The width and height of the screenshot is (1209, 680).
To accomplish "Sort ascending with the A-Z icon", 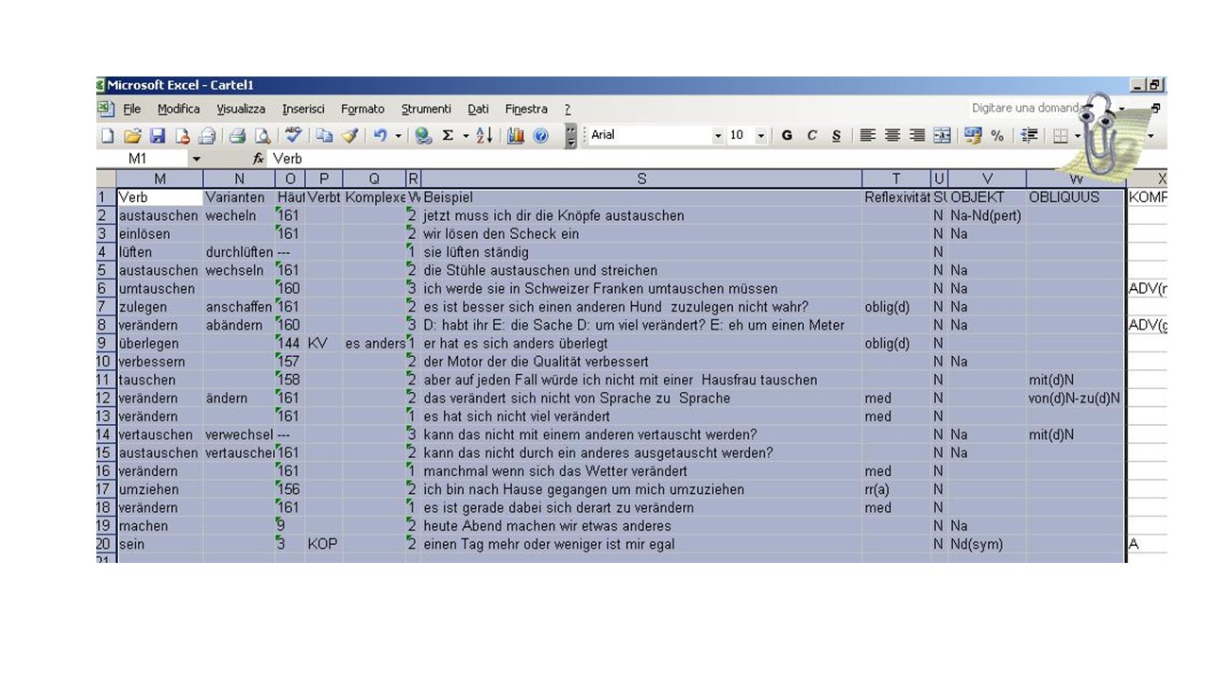I will point(485,136).
